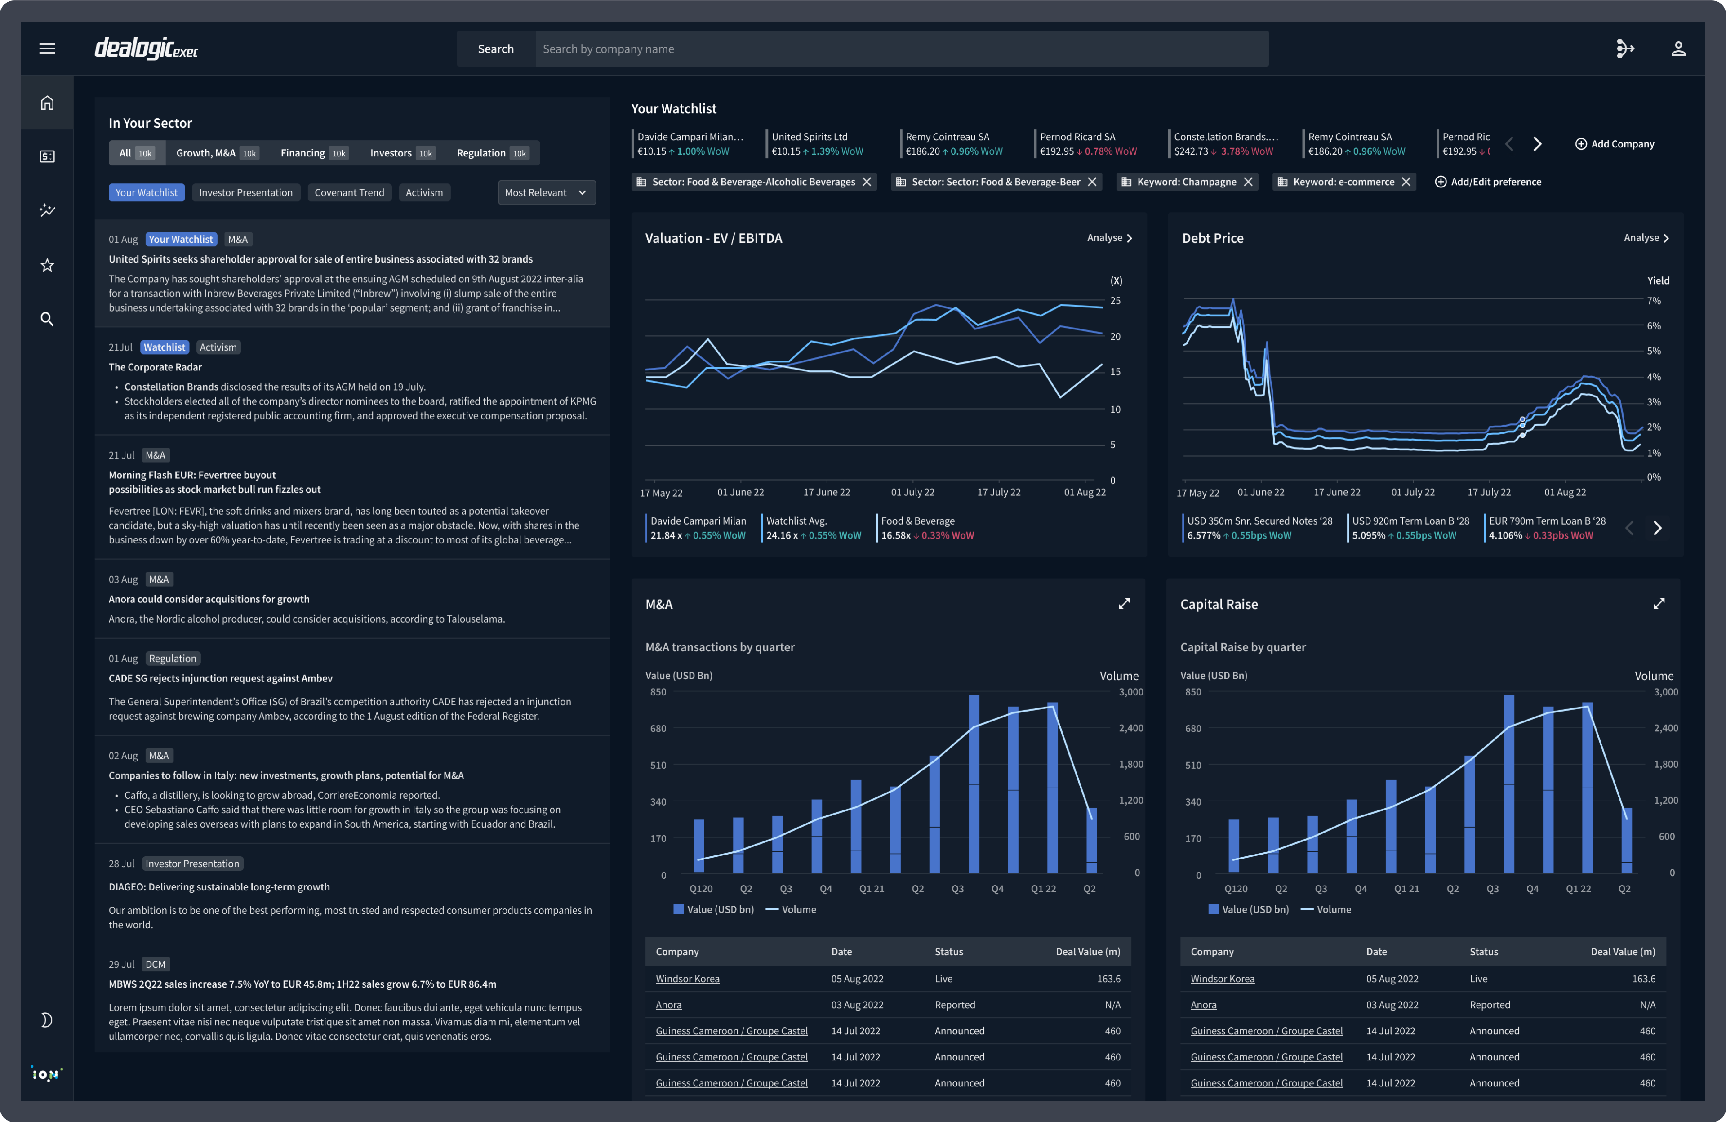Open the star favorites sidebar icon
Viewport: 1726px width, 1122px height.
tap(47, 266)
